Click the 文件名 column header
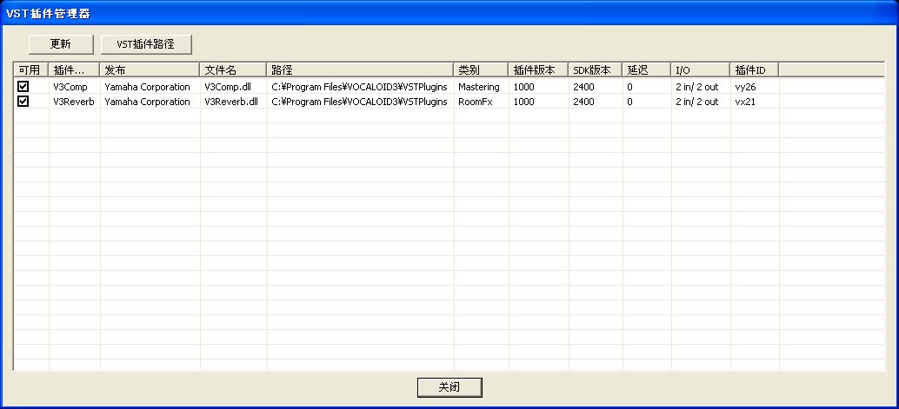The image size is (899, 409). coord(233,69)
